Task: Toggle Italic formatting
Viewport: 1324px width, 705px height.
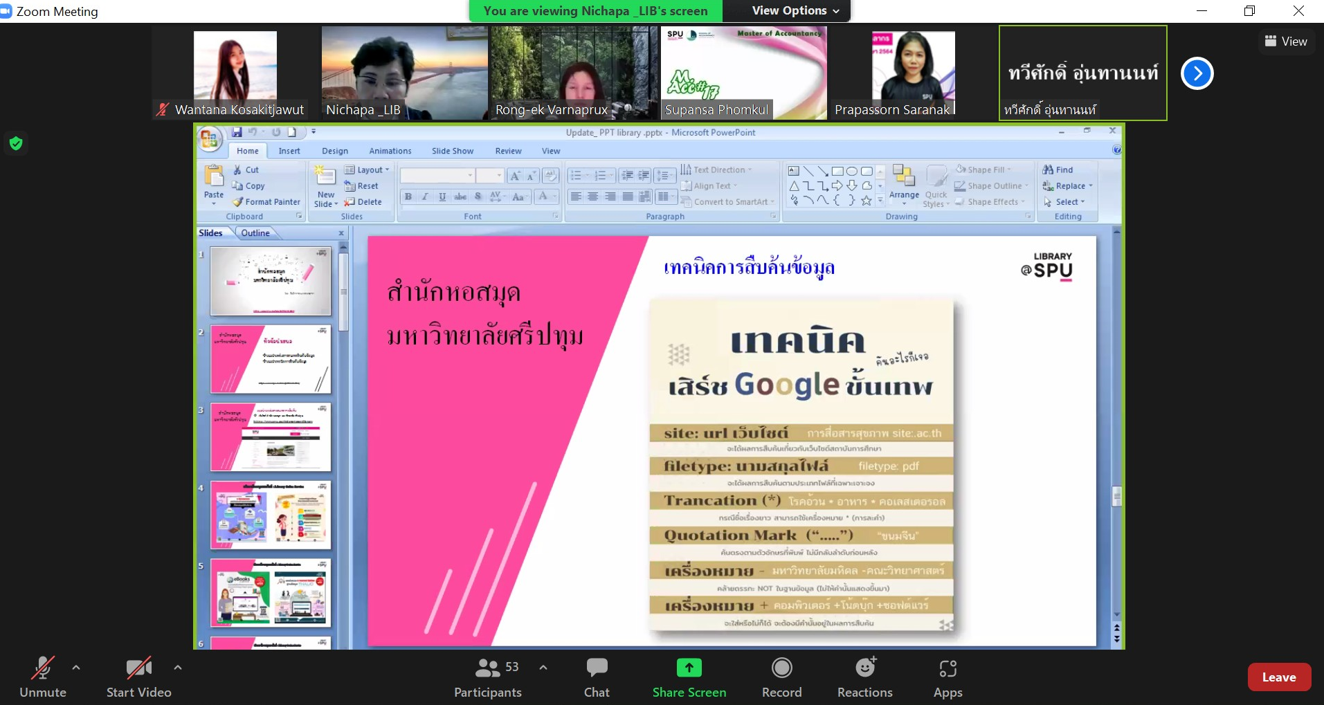Action: point(425,196)
